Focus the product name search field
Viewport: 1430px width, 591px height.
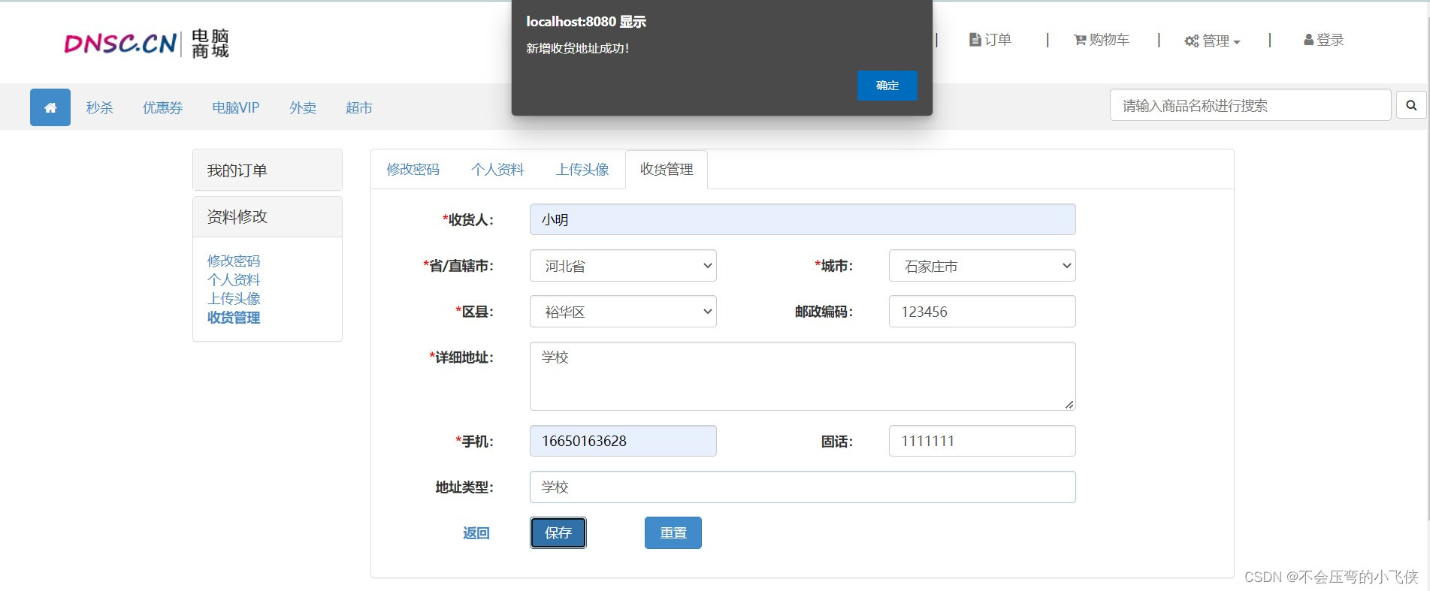pyautogui.click(x=1250, y=105)
